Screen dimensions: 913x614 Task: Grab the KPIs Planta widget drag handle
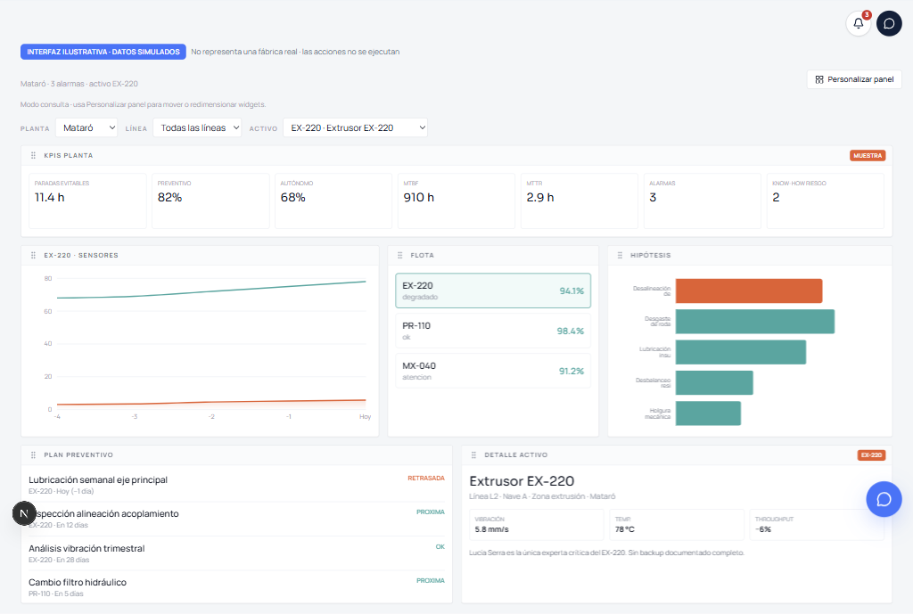pos(33,155)
